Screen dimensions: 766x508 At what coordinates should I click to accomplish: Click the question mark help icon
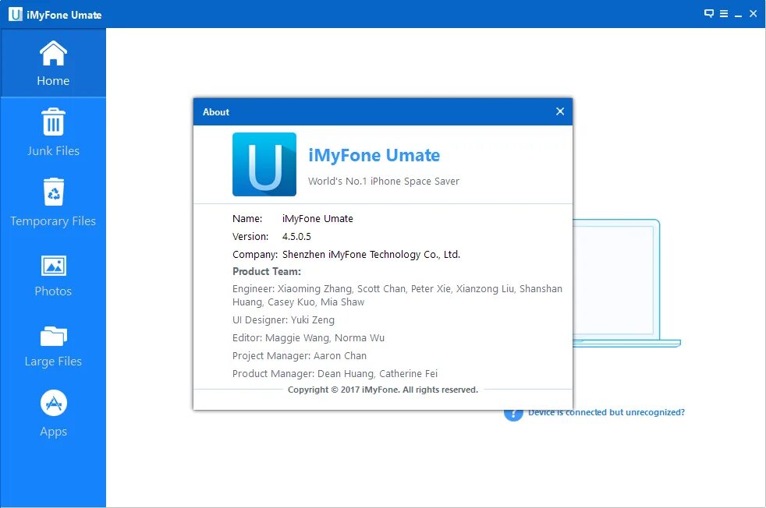[x=513, y=415]
